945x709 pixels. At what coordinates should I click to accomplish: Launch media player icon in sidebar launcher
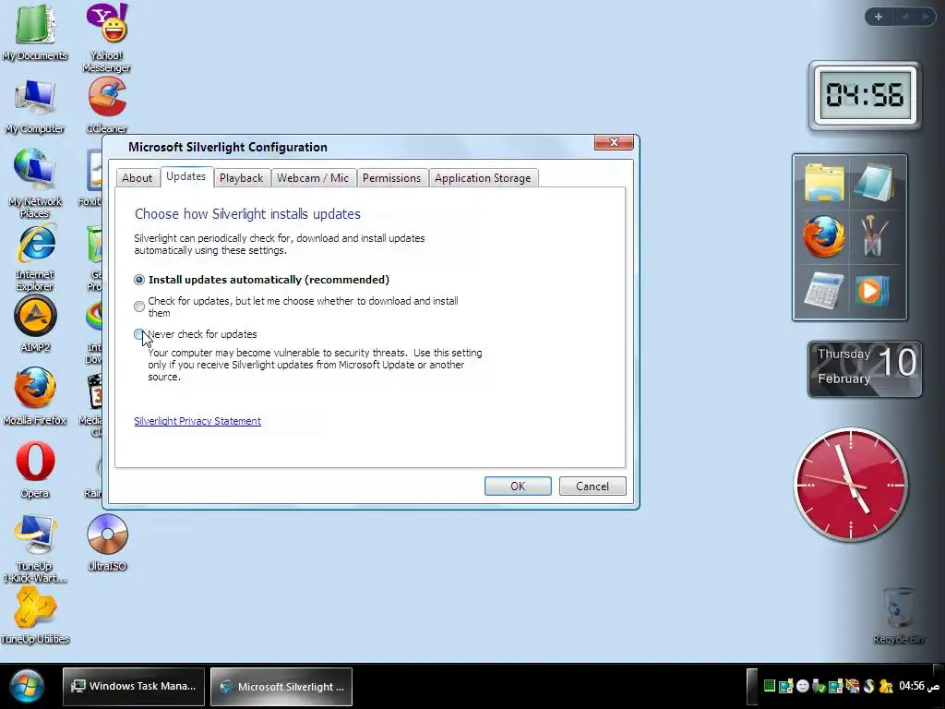point(872,291)
